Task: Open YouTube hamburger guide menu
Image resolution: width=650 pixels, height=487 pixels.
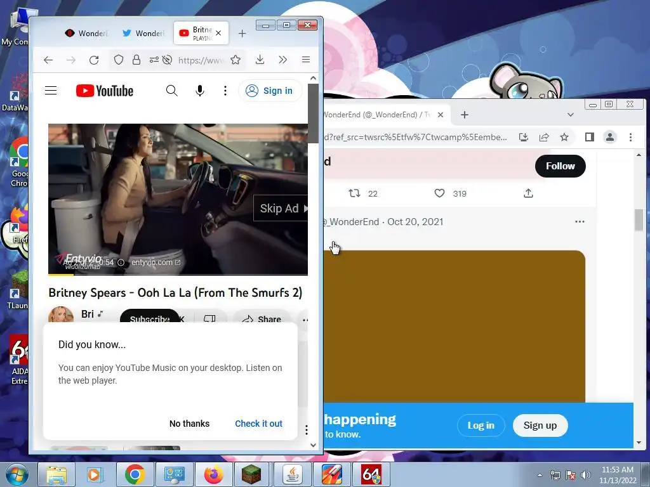Action: (51, 91)
